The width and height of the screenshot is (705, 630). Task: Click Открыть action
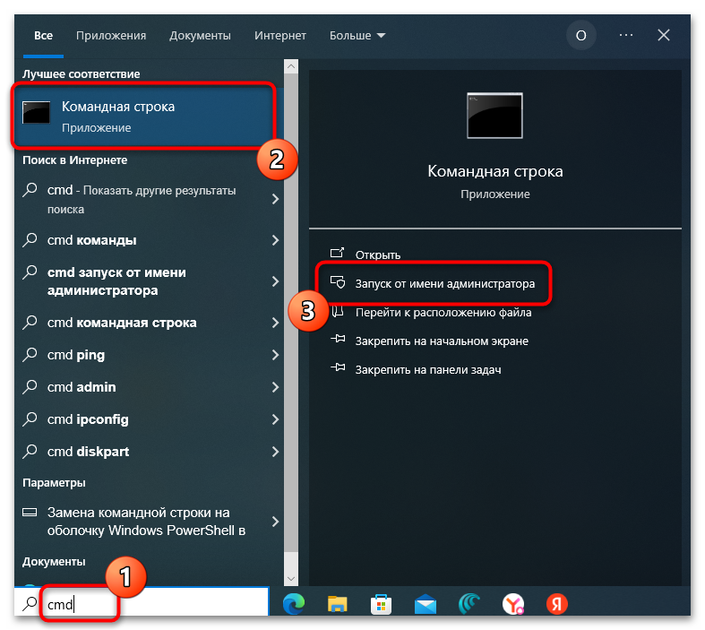(x=378, y=255)
